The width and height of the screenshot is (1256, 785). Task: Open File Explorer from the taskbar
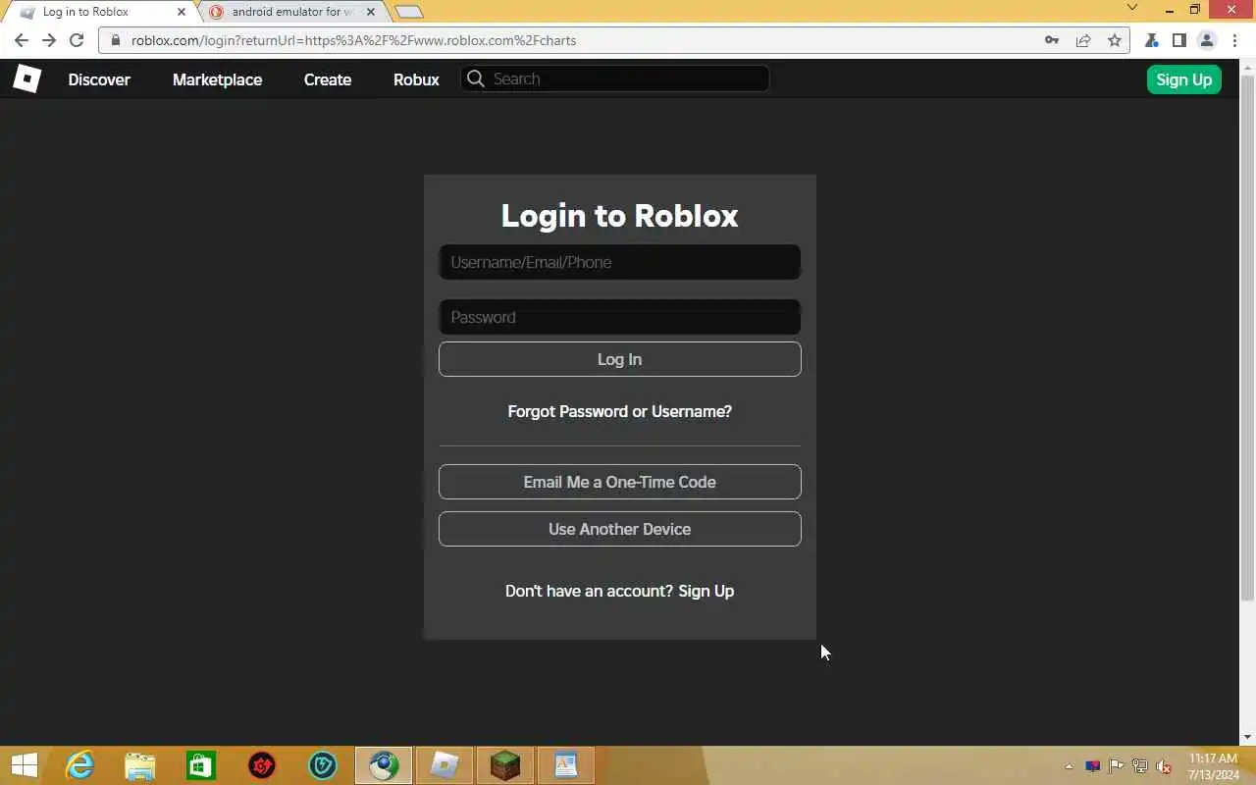[140, 765]
